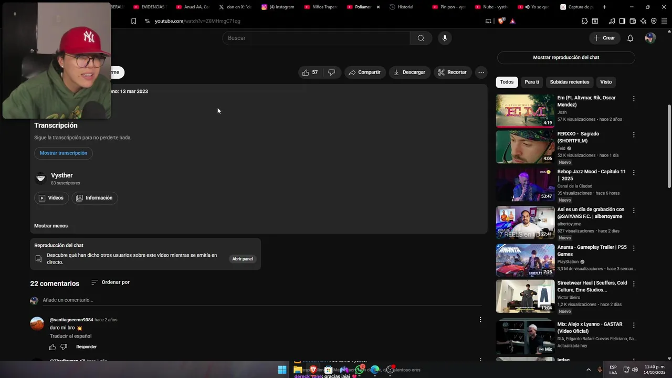Image resolution: width=672 pixels, height=378 pixels.
Task: Collapse description with Mostrar menos
Action: [51, 226]
